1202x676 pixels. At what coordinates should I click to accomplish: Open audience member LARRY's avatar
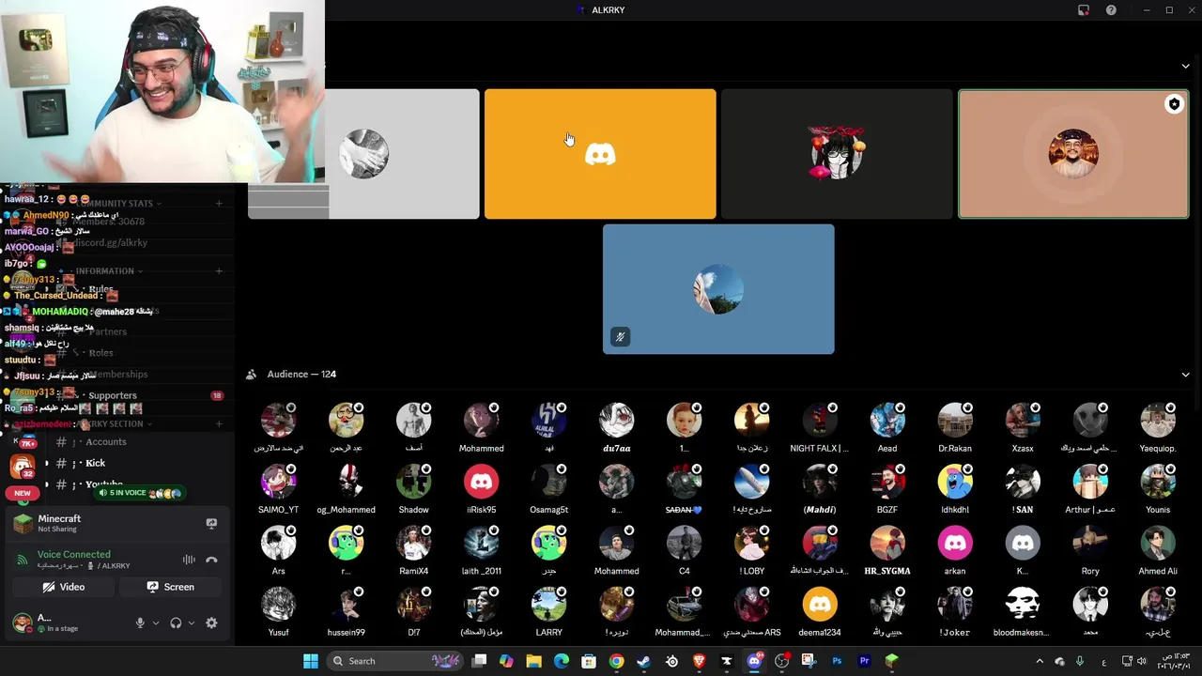[x=548, y=605]
